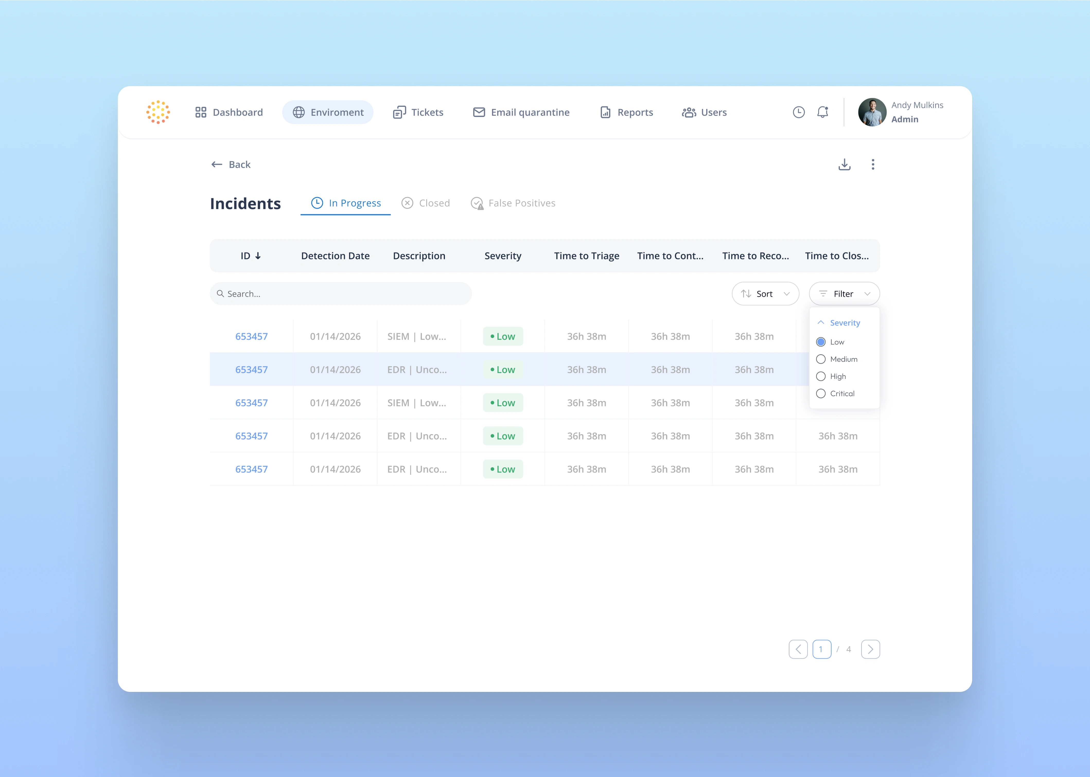Open the Sort dropdown
Viewport: 1090px width, 777px height.
tap(765, 294)
